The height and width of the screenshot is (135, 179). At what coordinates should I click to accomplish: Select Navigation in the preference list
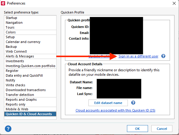pos(30,23)
